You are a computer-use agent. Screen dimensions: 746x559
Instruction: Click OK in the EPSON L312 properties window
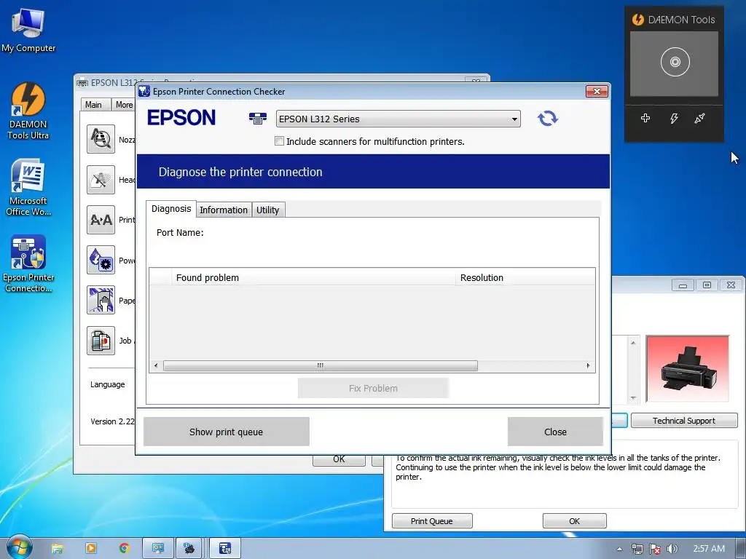click(x=339, y=460)
